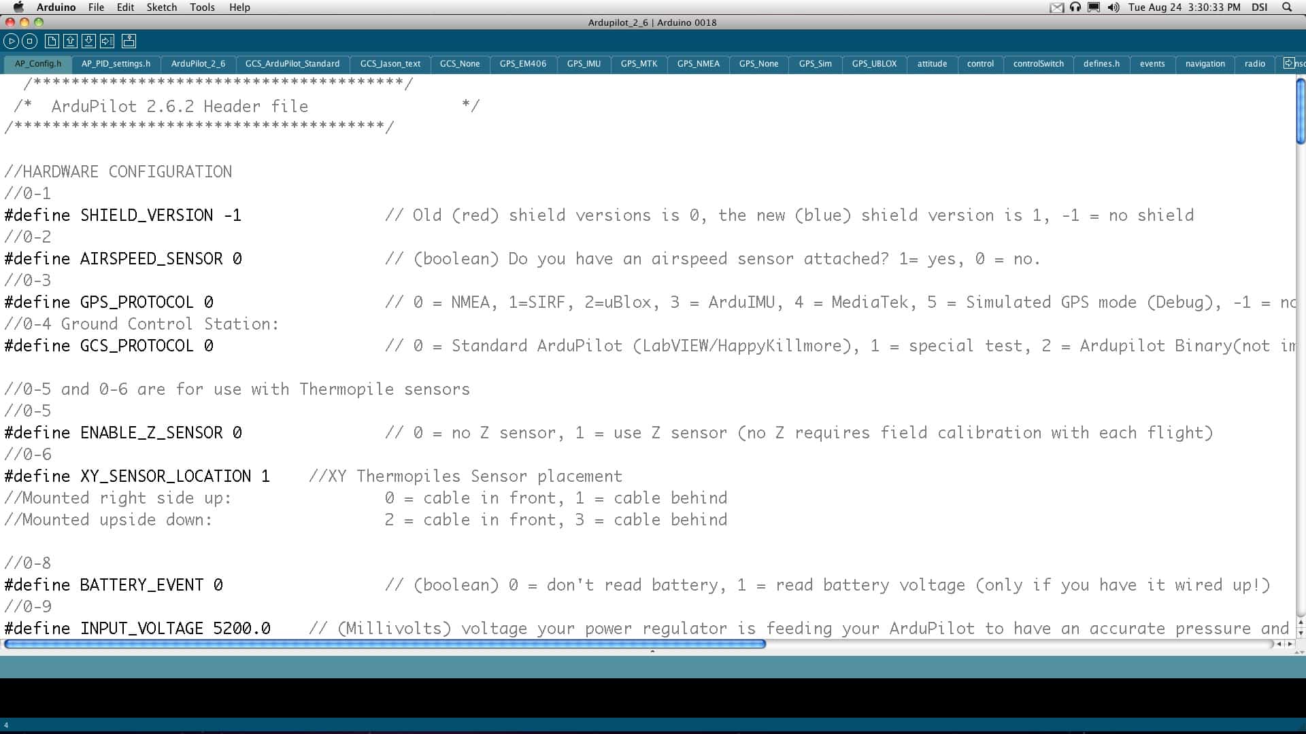The width and height of the screenshot is (1306, 734).
Task: Select the navigation tab
Action: pos(1205,64)
